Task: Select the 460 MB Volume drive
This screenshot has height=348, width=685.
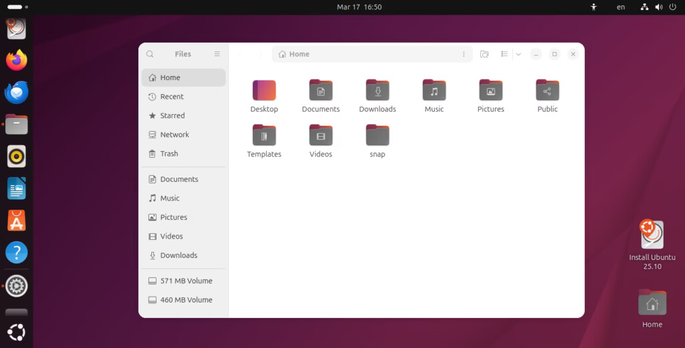Action: pyautogui.click(x=186, y=300)
